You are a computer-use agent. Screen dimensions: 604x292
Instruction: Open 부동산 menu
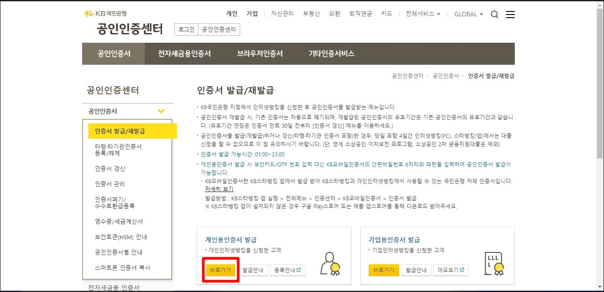(311, 14)
